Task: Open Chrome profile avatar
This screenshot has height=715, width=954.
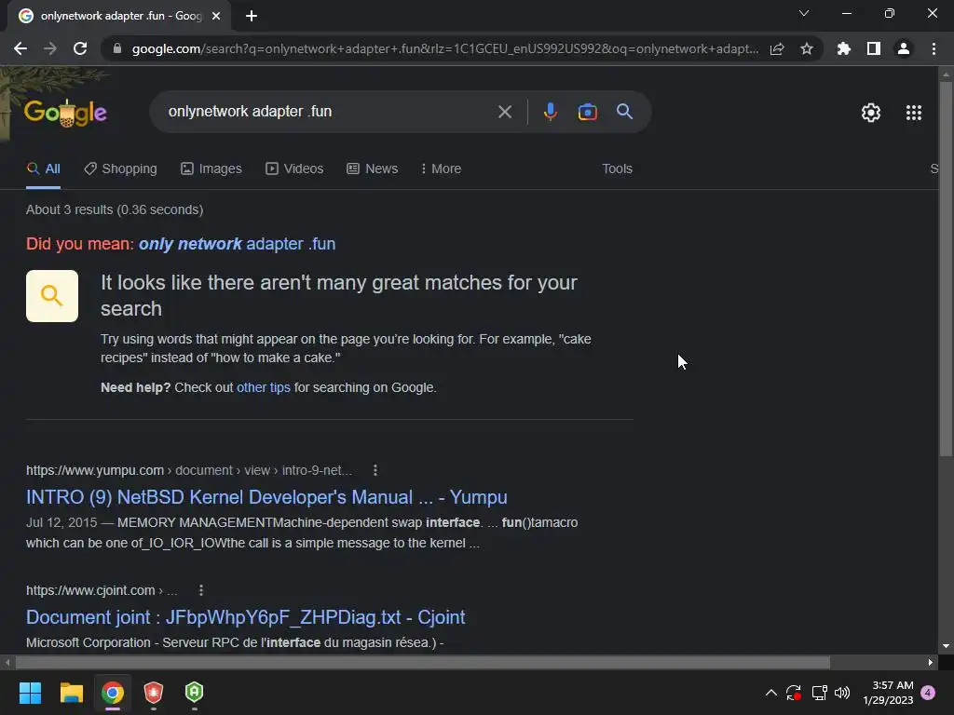Action: pos(904,48)
